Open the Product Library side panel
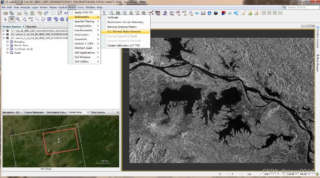Screen dimensions: 320x178 [317, 38]
